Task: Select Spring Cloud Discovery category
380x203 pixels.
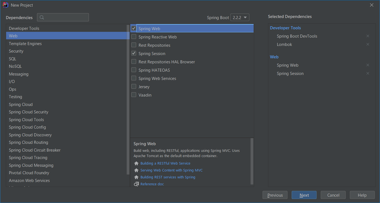Action: click(x=66, y=135)
